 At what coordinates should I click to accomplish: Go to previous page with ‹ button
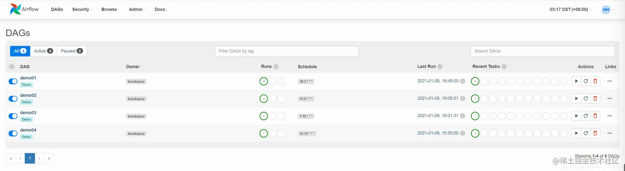click(20, 158)
